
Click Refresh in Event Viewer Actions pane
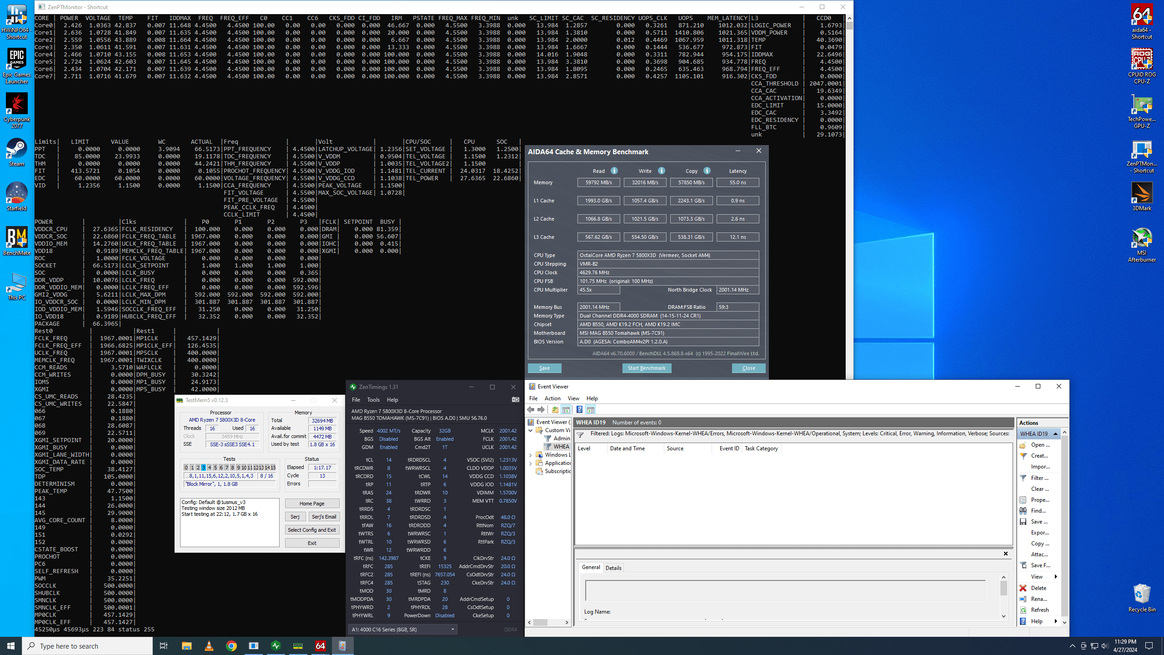coord(1039,610)
